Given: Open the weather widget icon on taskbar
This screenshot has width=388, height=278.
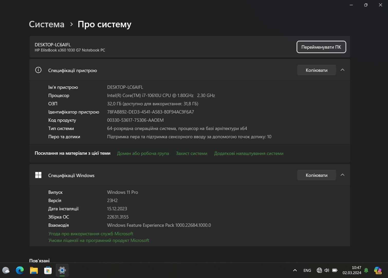Looking at the screenshot, I should (6, 270).
